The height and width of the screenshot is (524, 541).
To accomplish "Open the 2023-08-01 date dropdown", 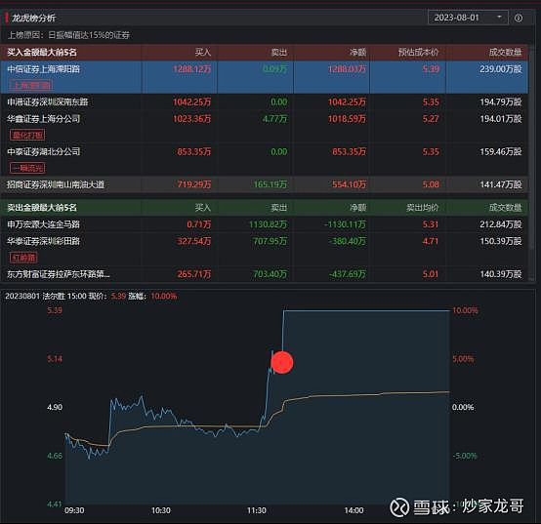I will [x=468, y=18].
